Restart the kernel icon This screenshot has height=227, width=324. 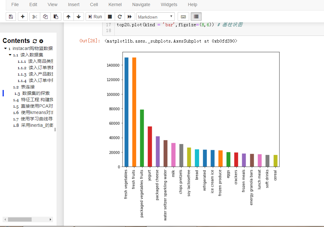click(x=120, y=17)
